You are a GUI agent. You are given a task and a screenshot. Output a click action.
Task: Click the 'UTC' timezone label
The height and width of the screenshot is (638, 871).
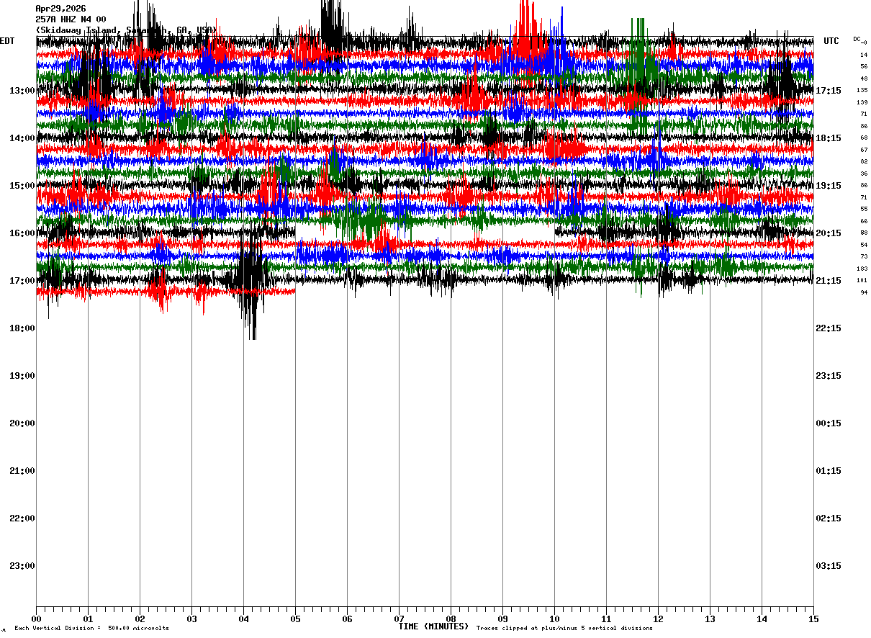pyautogui.click(x=831, y=41)
